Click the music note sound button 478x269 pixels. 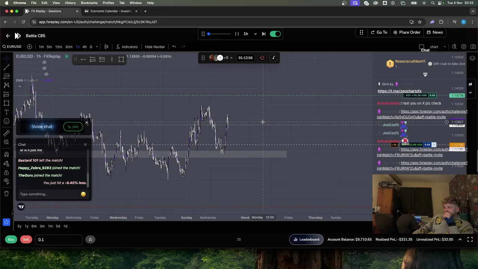point(273,58)
